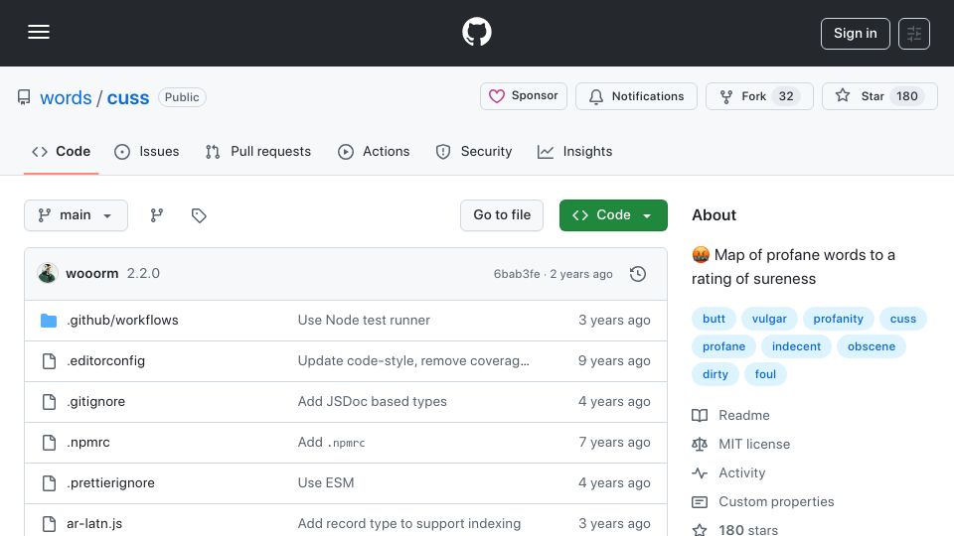The image size is (954, 536).
Task: Sponsor this repository
Action: 524,96
